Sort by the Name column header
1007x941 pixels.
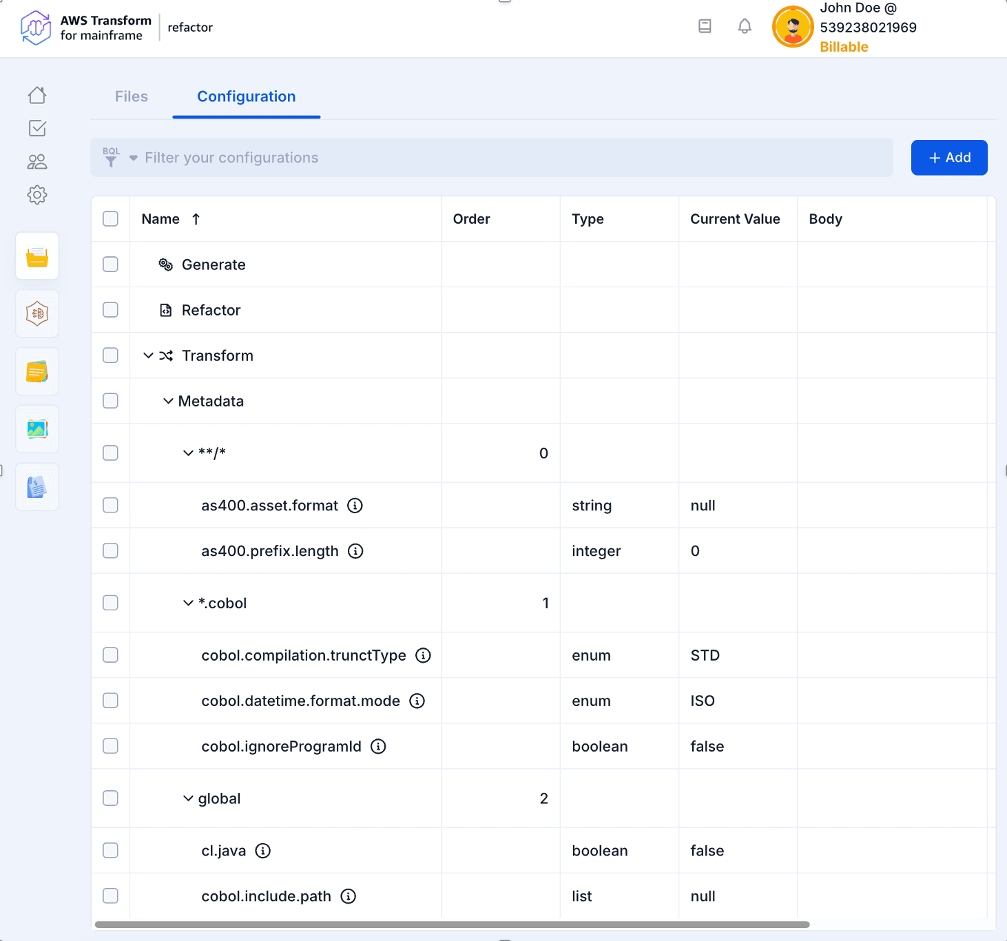[x=161, y=219]
